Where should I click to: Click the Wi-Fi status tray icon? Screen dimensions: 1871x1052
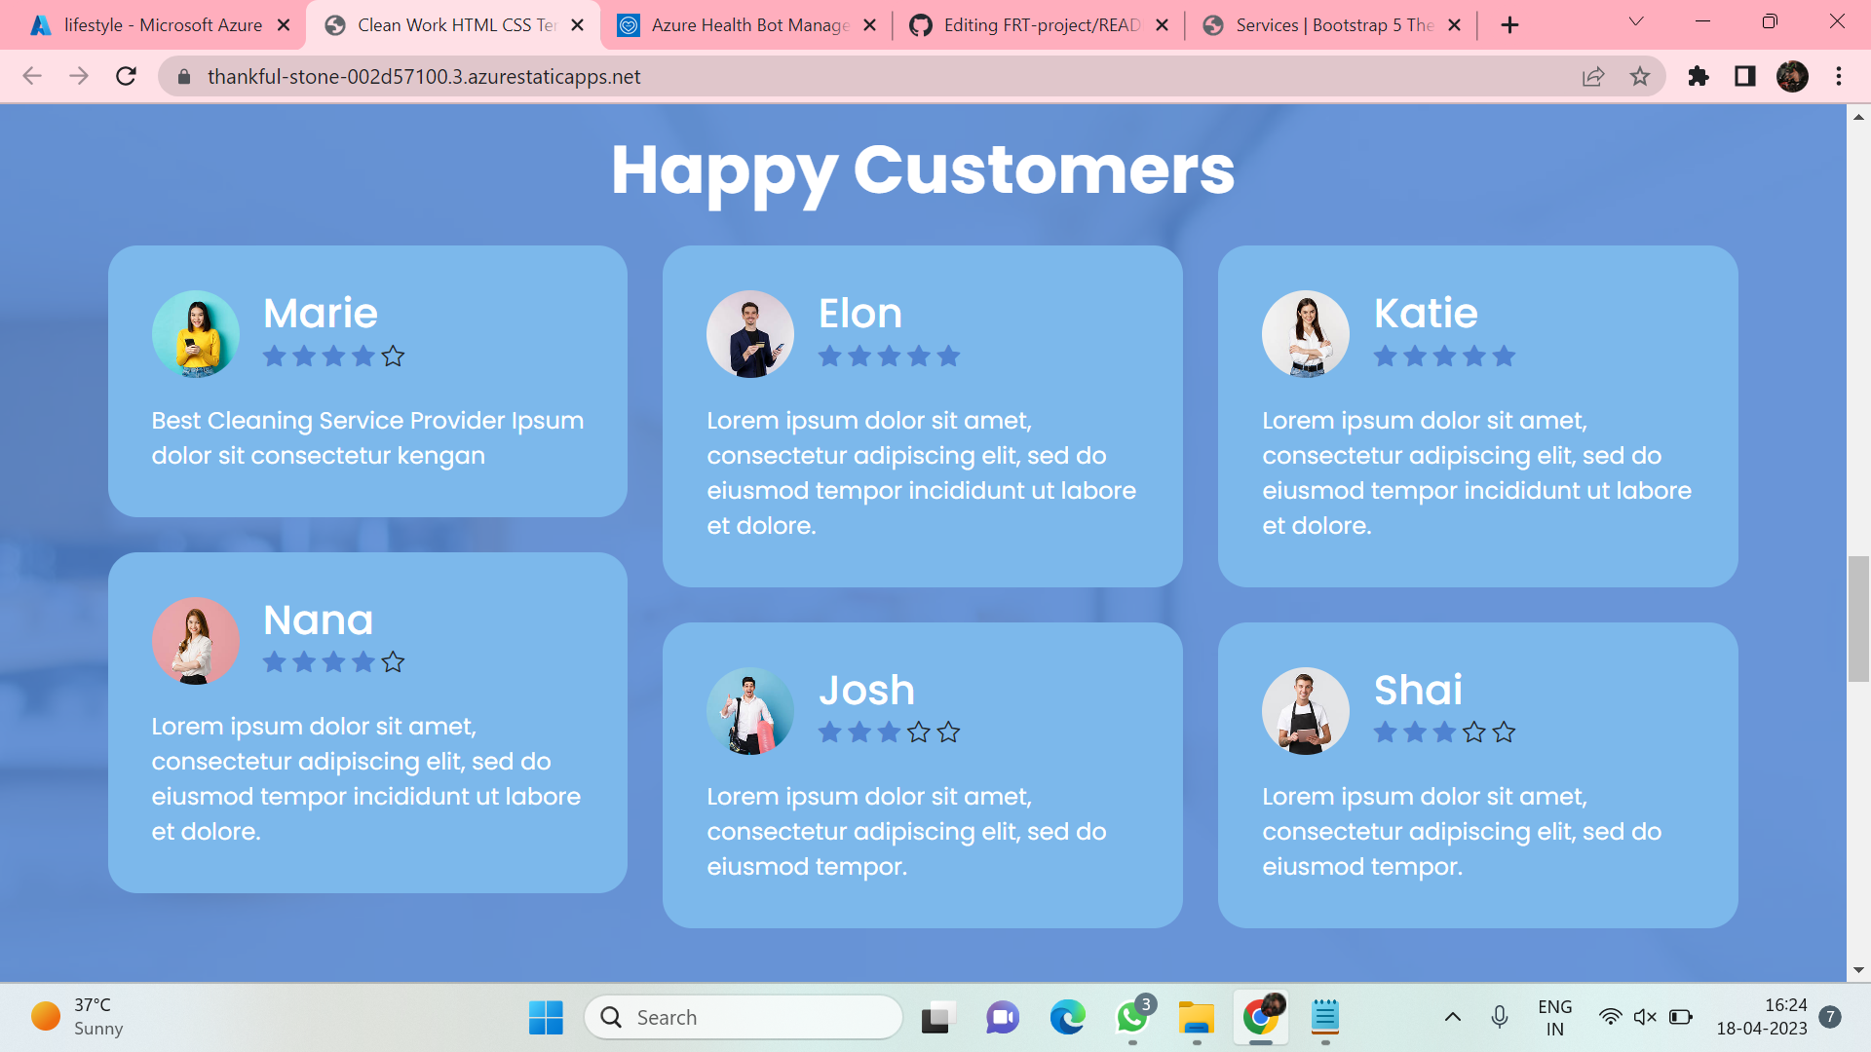point(1610,1017)
